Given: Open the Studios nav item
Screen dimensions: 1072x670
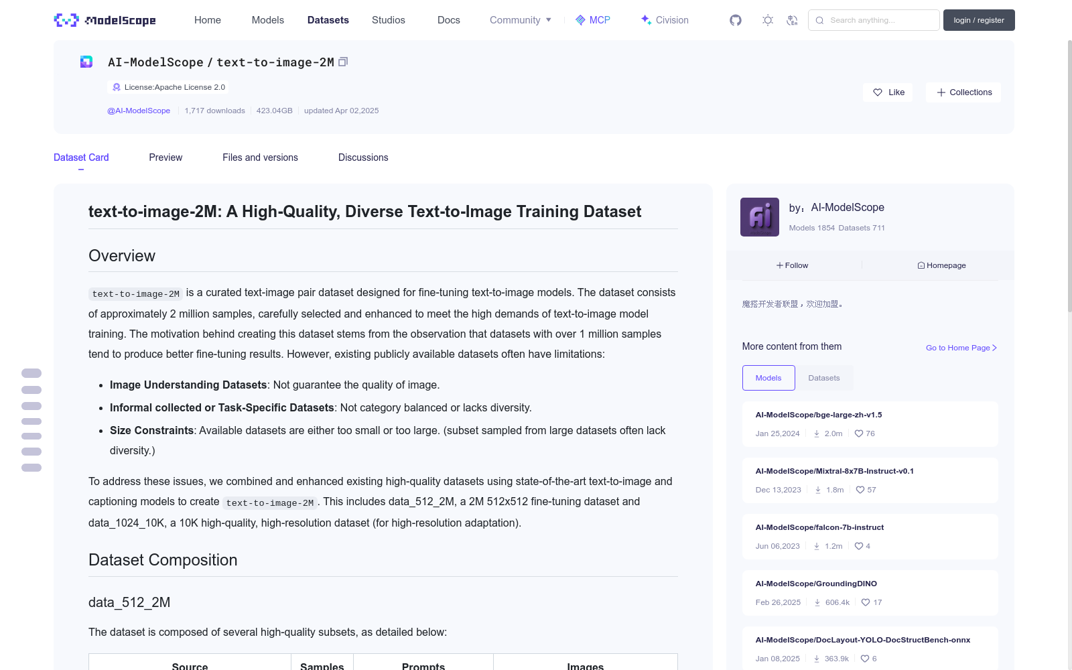Looking at the screenshot, I should pos(389,20).
